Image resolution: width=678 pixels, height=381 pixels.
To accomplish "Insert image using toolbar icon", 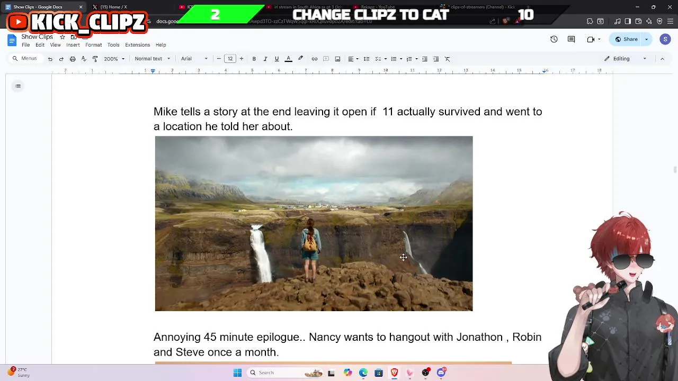I will (337, 59).
